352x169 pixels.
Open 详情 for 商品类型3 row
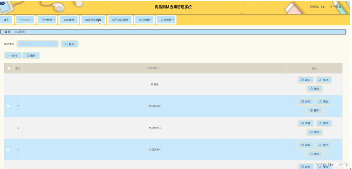click(306, 123)
